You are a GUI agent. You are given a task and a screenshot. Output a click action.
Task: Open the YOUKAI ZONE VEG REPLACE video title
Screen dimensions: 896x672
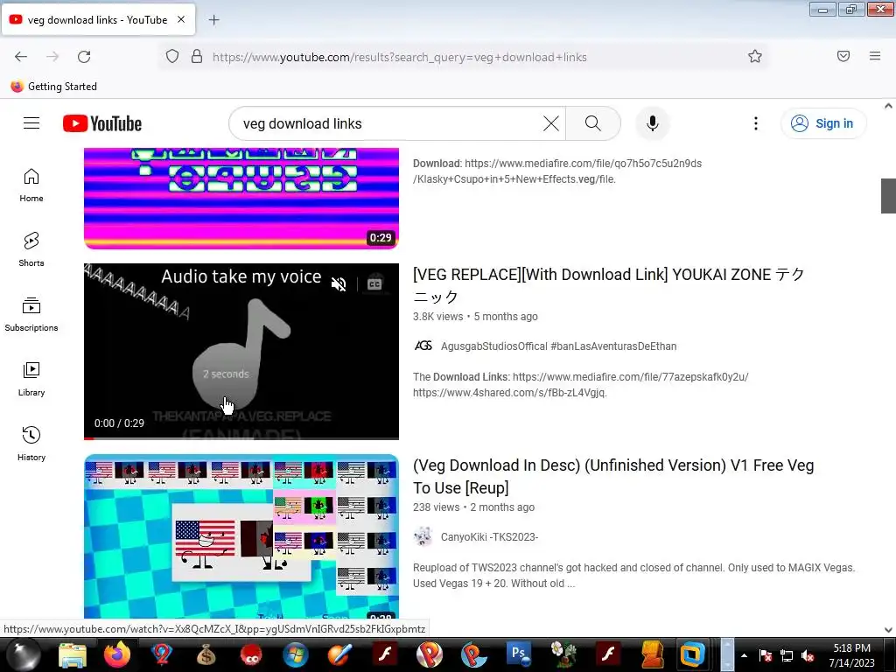tap(609, 285)
